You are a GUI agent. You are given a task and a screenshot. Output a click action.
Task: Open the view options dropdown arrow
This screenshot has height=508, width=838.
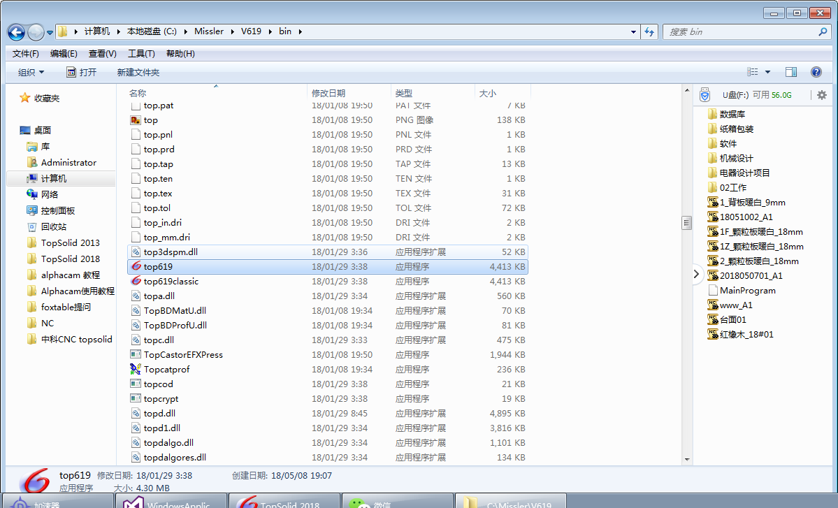click(x=767, y=71)
